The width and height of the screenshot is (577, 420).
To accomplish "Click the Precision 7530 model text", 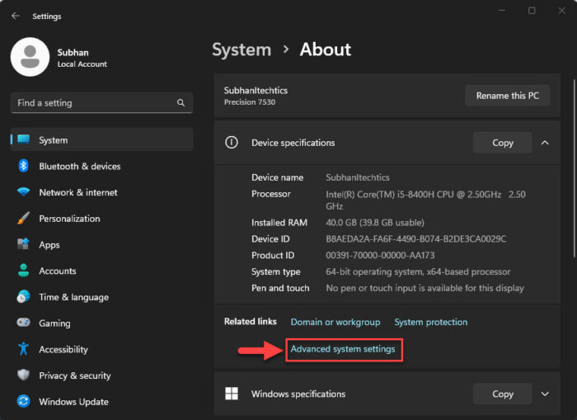I will [x=250, y=102].
